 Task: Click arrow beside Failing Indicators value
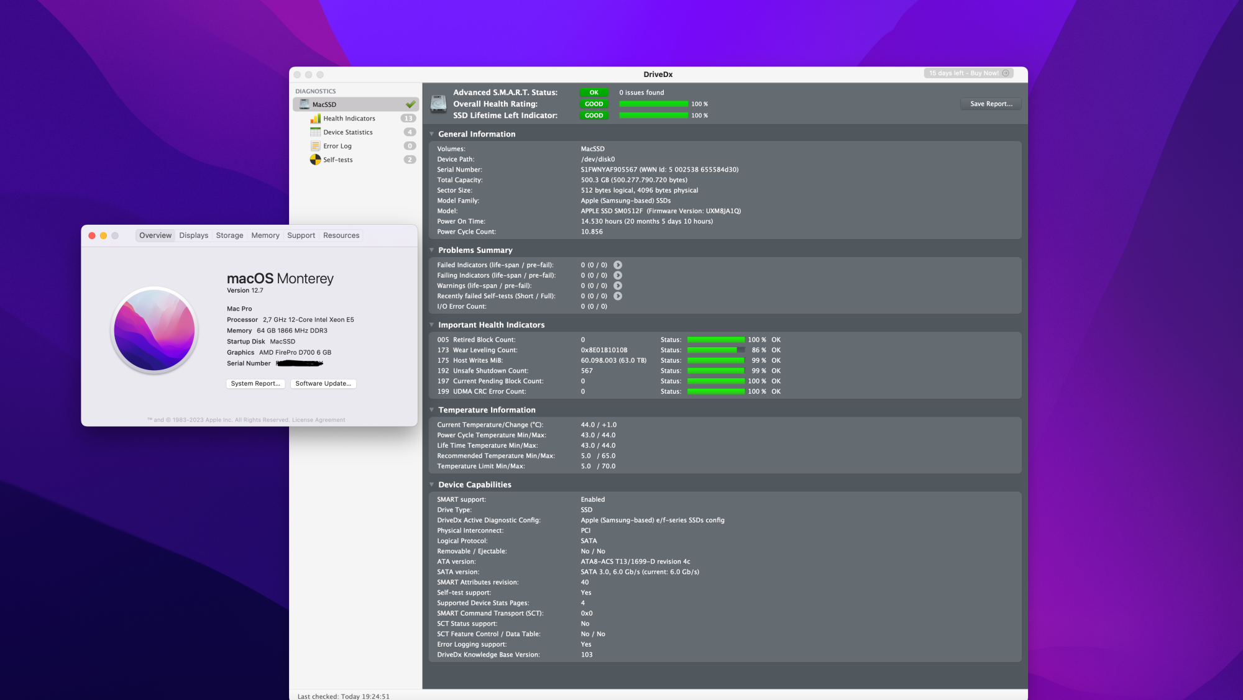[x=618, y=275]
